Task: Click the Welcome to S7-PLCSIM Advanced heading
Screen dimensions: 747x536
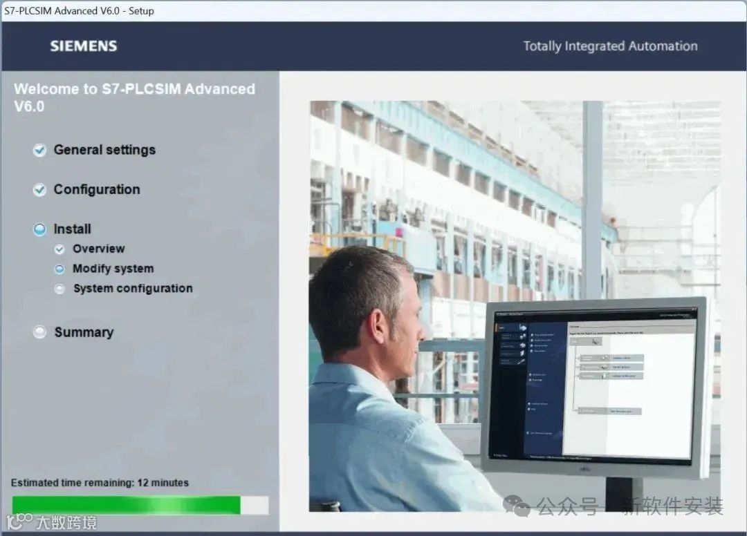Action: point(134,97)
